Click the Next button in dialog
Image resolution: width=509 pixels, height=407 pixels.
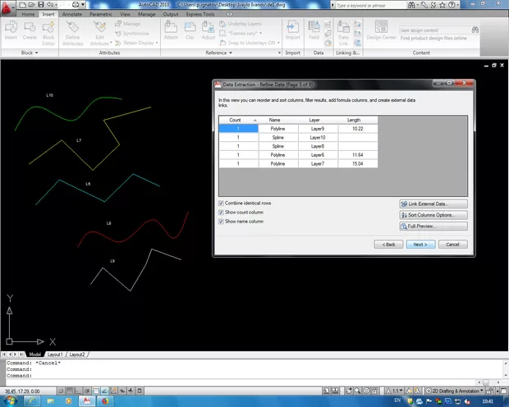point(420,244)
